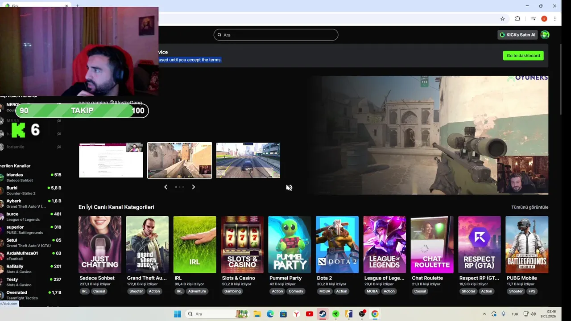Open Steam from the taskbar
571x321 pixels.
(323, 314)
